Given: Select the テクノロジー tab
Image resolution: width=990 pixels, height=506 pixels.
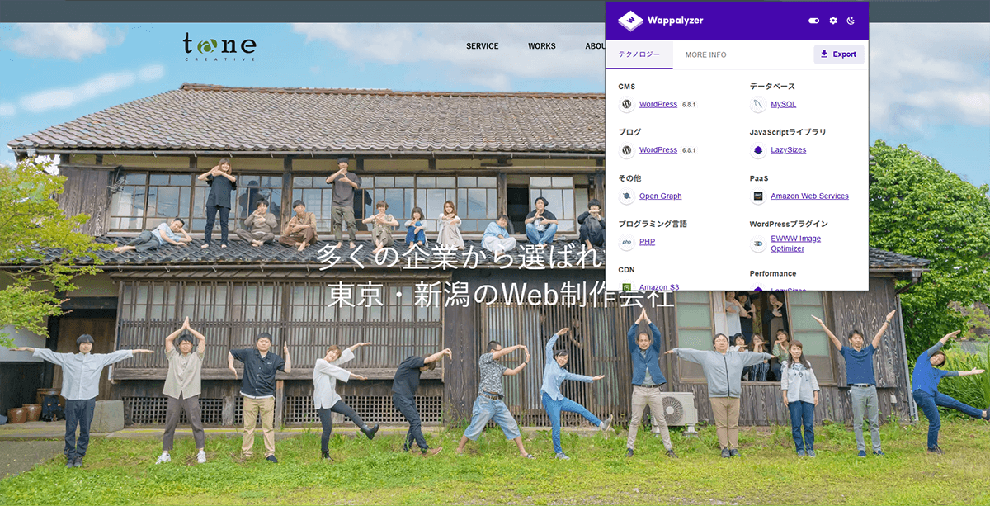Looking at the screenshot, I should (639, 54).
